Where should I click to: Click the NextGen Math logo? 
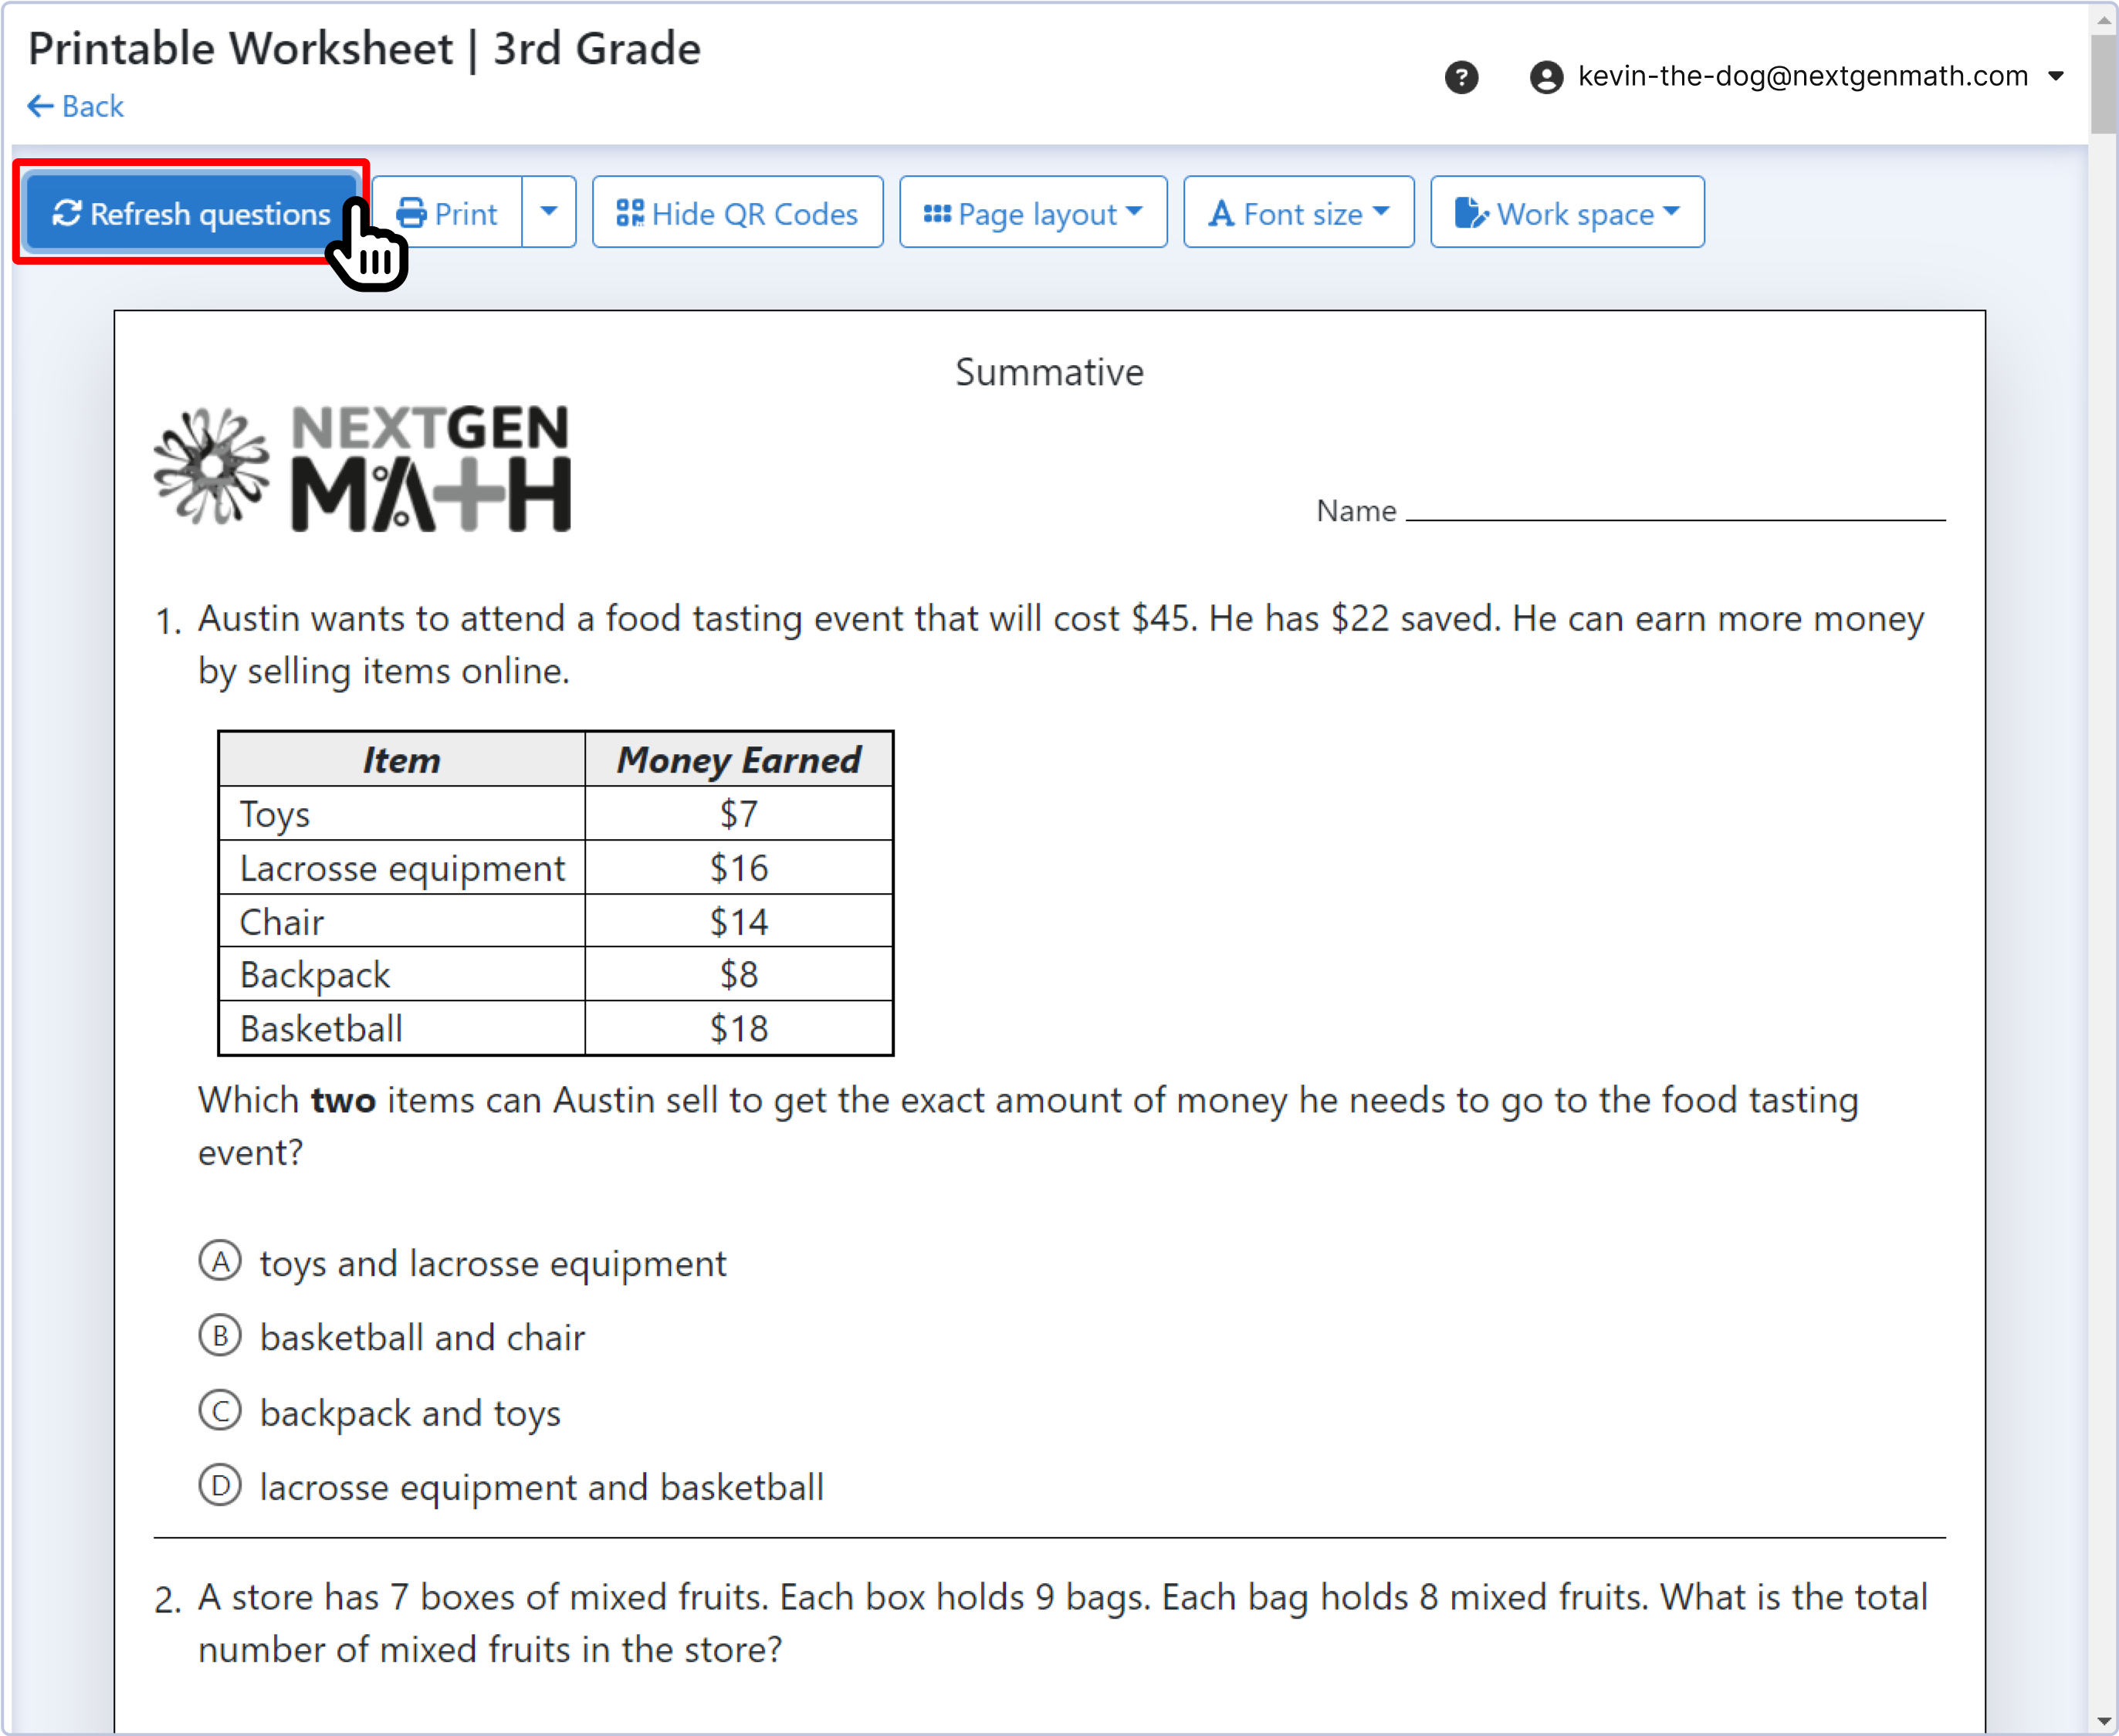click(362, 467)
